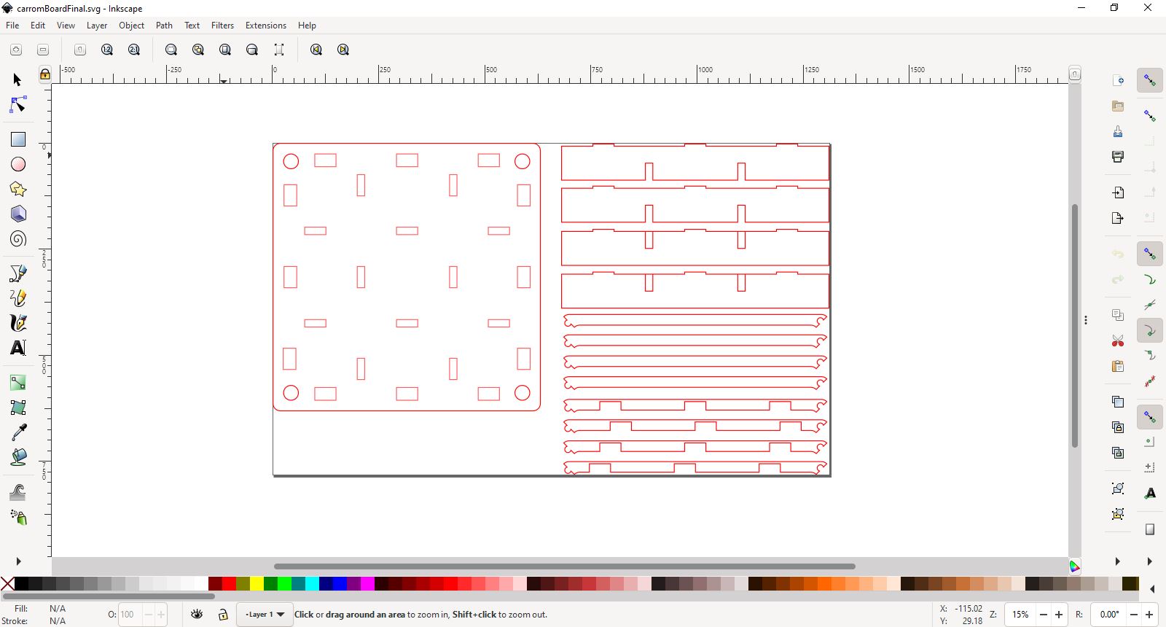
Task: Toggle snap to text baseline
Action: tap(1150, 493)
